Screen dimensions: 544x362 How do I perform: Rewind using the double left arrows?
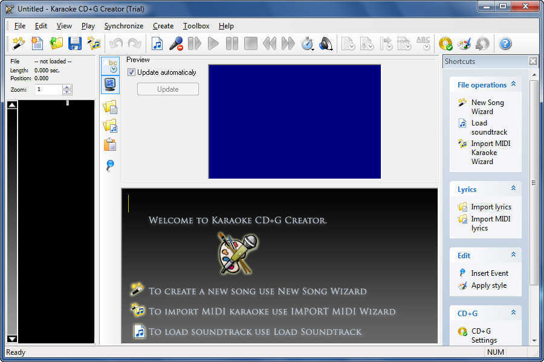(x=269, y=43)
